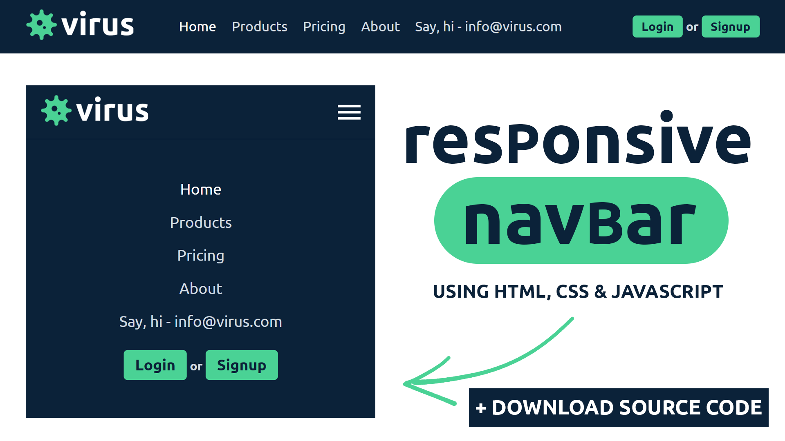Select Home in mobile menu
Screen dimensions: 785x441
[x=200, y=189]
